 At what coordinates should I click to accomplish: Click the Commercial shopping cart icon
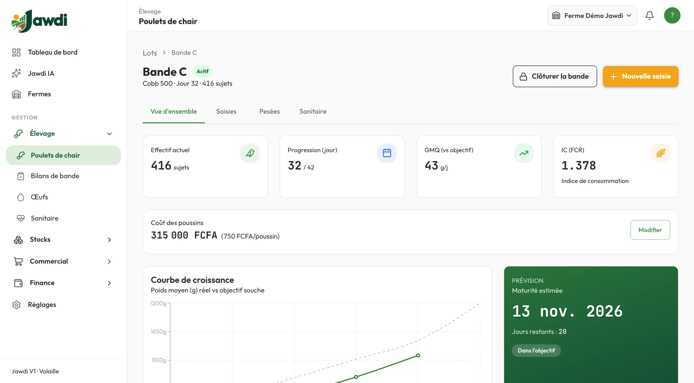click(x=18, y=262)
